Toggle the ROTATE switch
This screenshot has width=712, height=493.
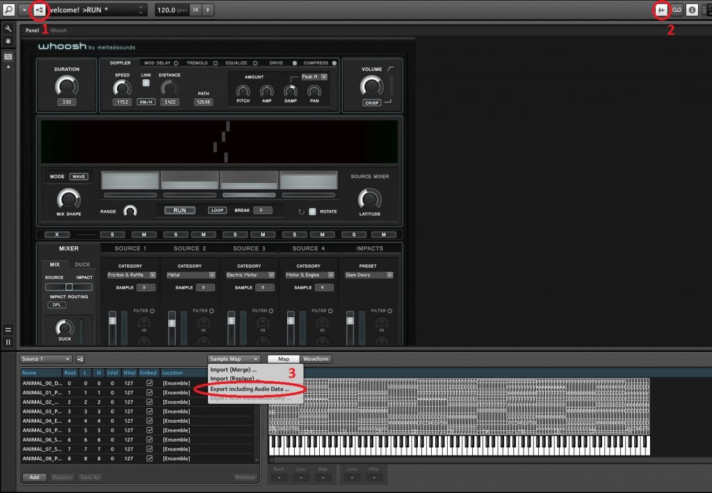[x=312, y=211]
